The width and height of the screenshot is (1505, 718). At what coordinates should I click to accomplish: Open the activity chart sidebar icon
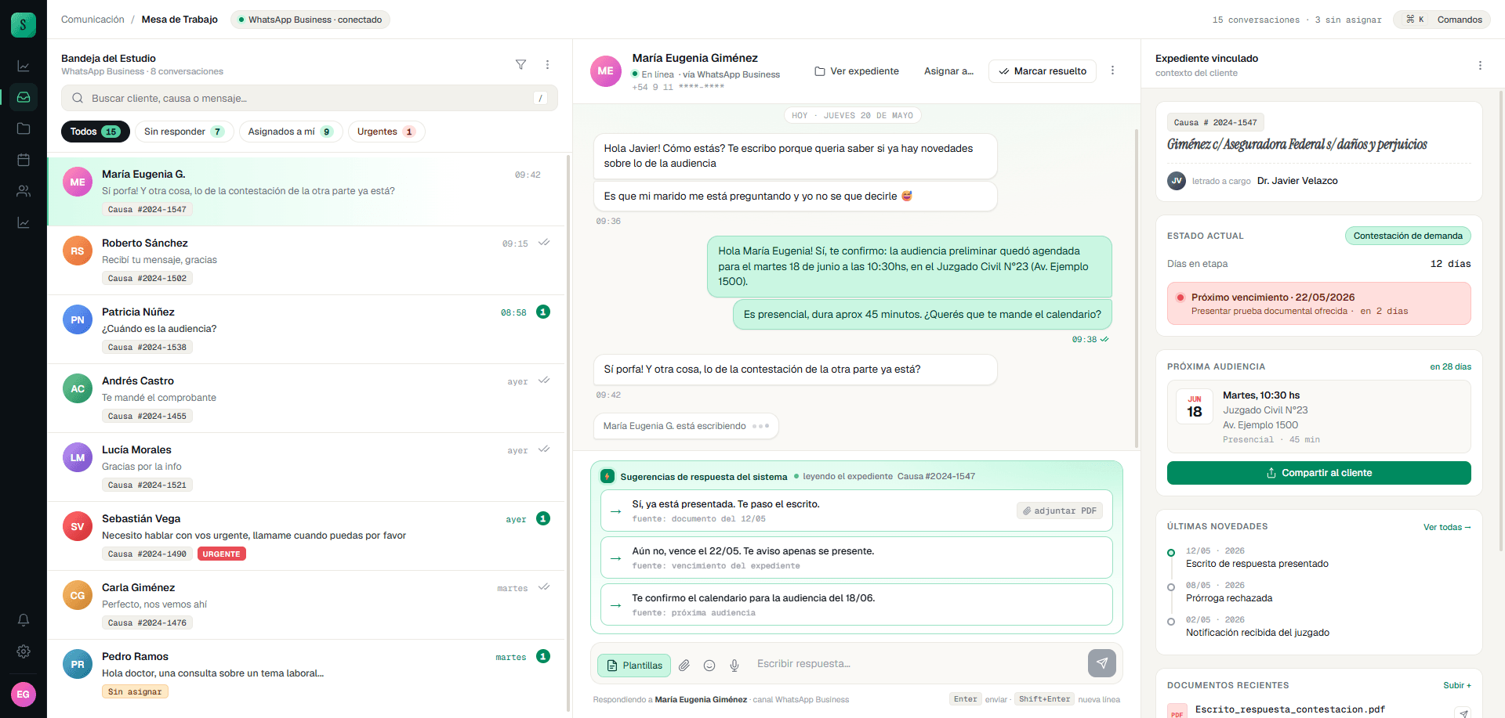point(24,67)
